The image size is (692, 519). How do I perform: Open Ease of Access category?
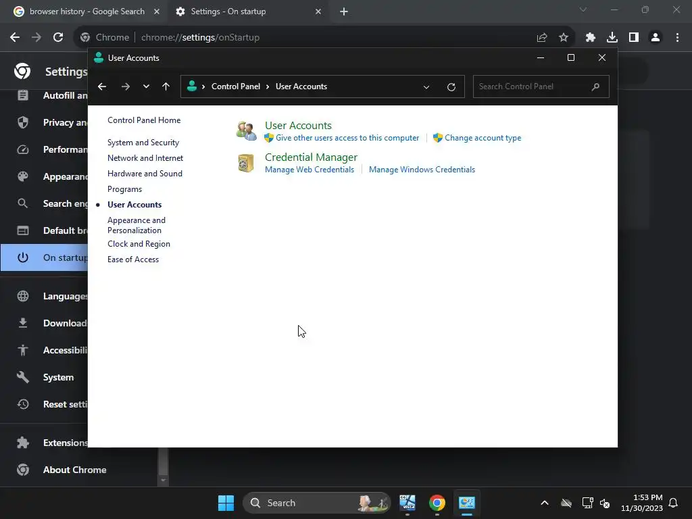(x=133, y=259)
